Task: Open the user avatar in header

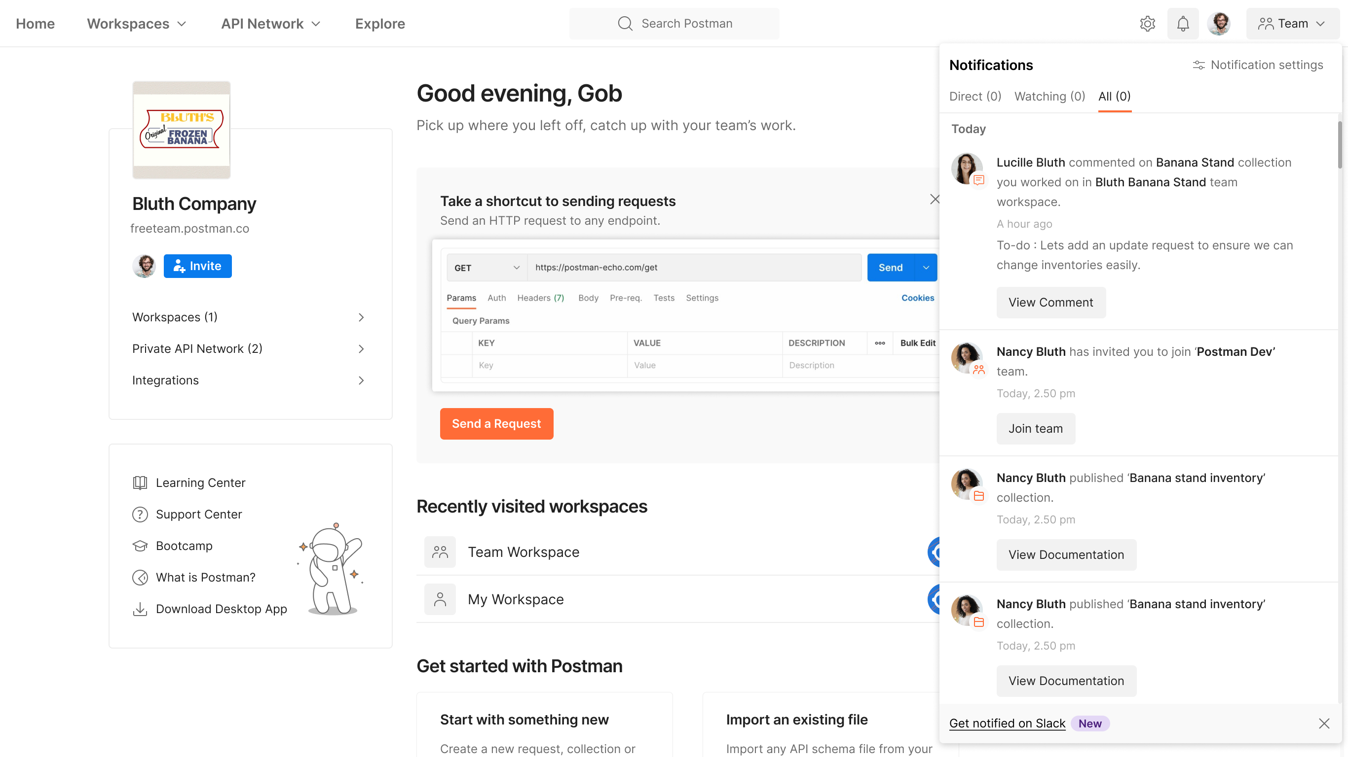Action: click(x=1219, y=24)
